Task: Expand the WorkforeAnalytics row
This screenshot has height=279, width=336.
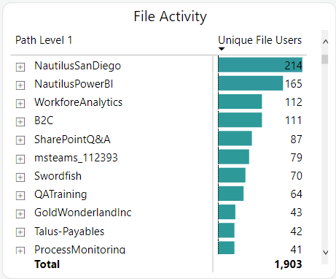Action: 20,104
